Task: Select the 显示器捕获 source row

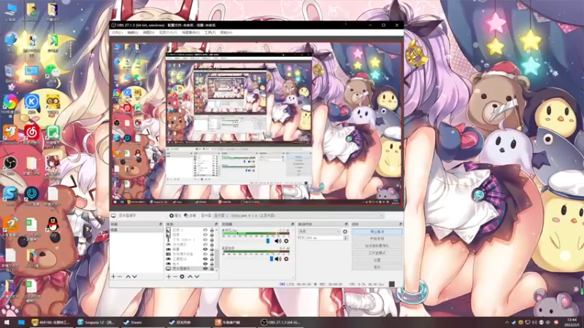Action: 190,268
